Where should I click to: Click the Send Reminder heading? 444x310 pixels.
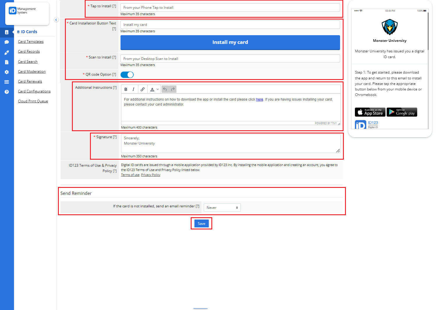tap(76, 193)
